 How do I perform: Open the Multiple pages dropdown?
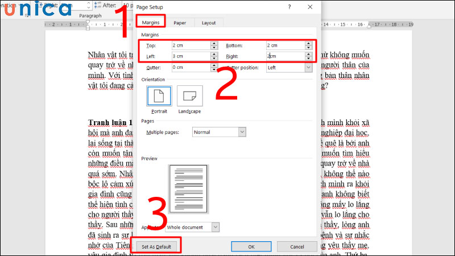(x=219, y=132)
